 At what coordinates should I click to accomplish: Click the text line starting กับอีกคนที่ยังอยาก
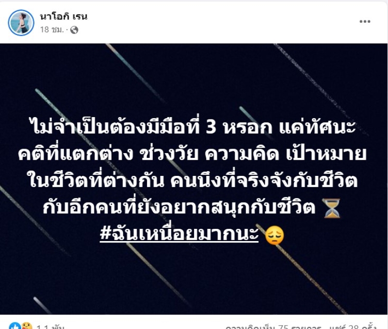(x=179, y=208)
